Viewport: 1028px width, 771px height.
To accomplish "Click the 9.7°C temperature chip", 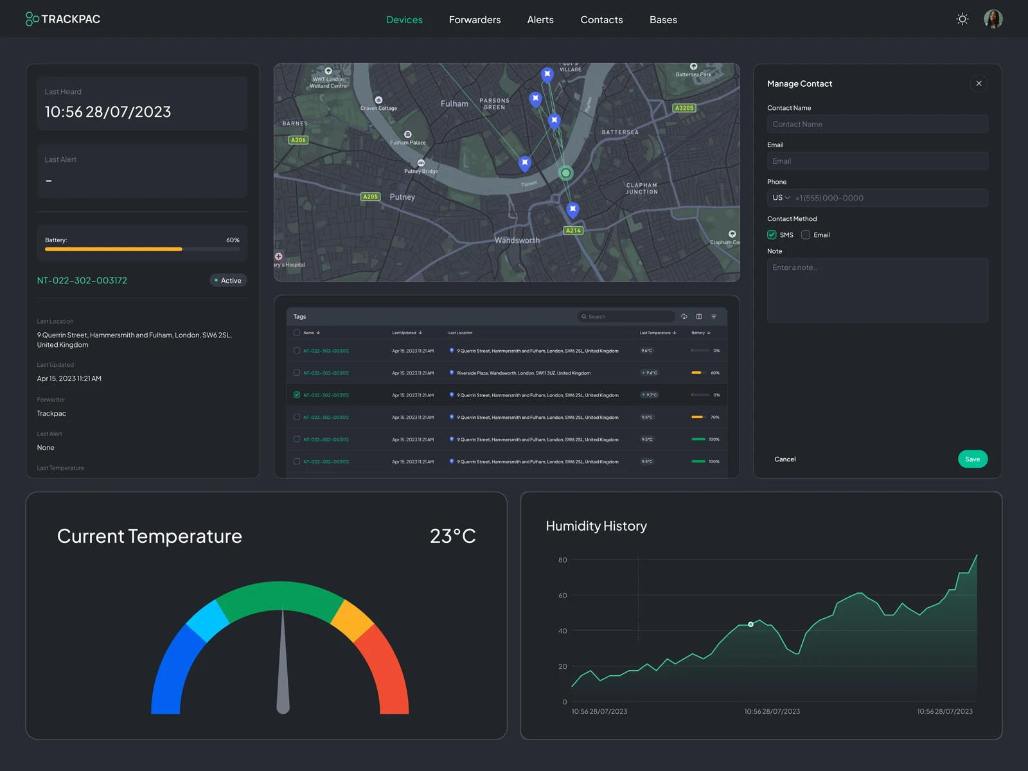I will point(650,395).
